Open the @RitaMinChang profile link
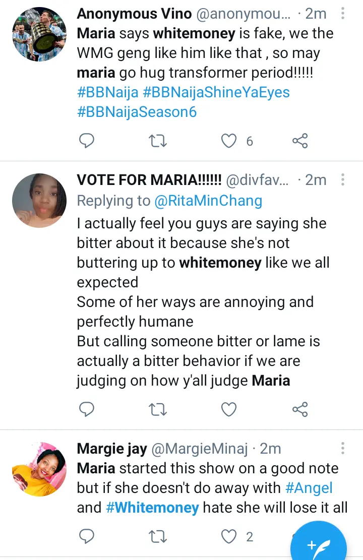Image resolution: width=363 pixels, height=560 pixels. (208, 201)
